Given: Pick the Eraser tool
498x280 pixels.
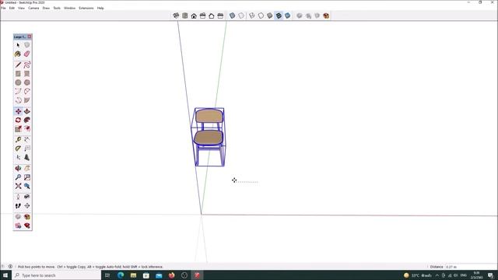Looking at the screenshot, I should (x=27, y=54).
